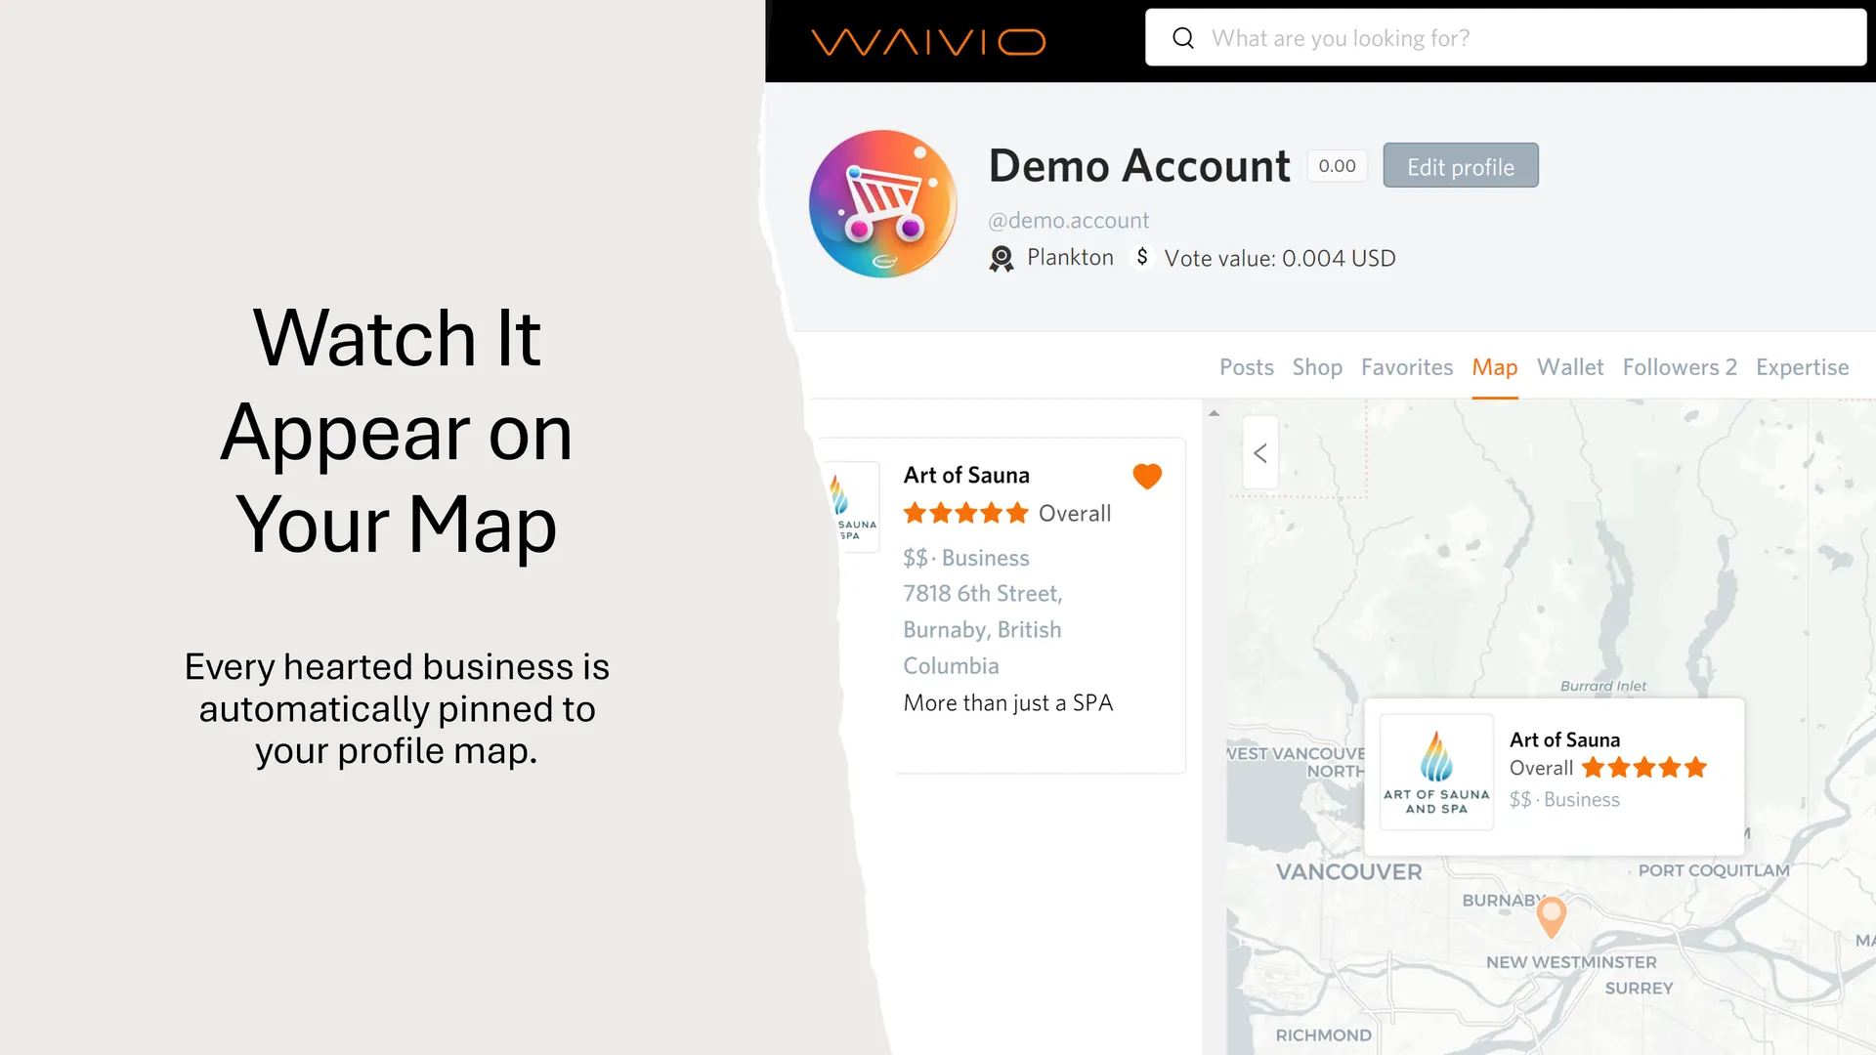
Task: Open Art of Sauna logo in map popup
Action: point(1436,772)
